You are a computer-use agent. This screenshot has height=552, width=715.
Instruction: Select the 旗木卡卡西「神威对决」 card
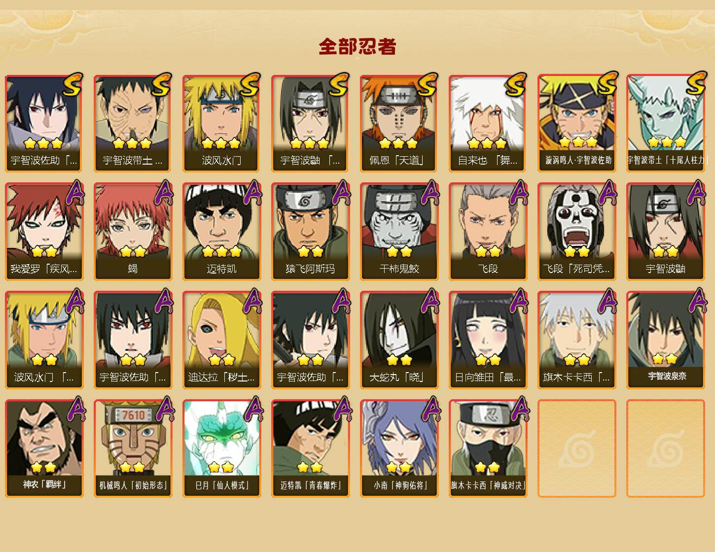point(488,448)
